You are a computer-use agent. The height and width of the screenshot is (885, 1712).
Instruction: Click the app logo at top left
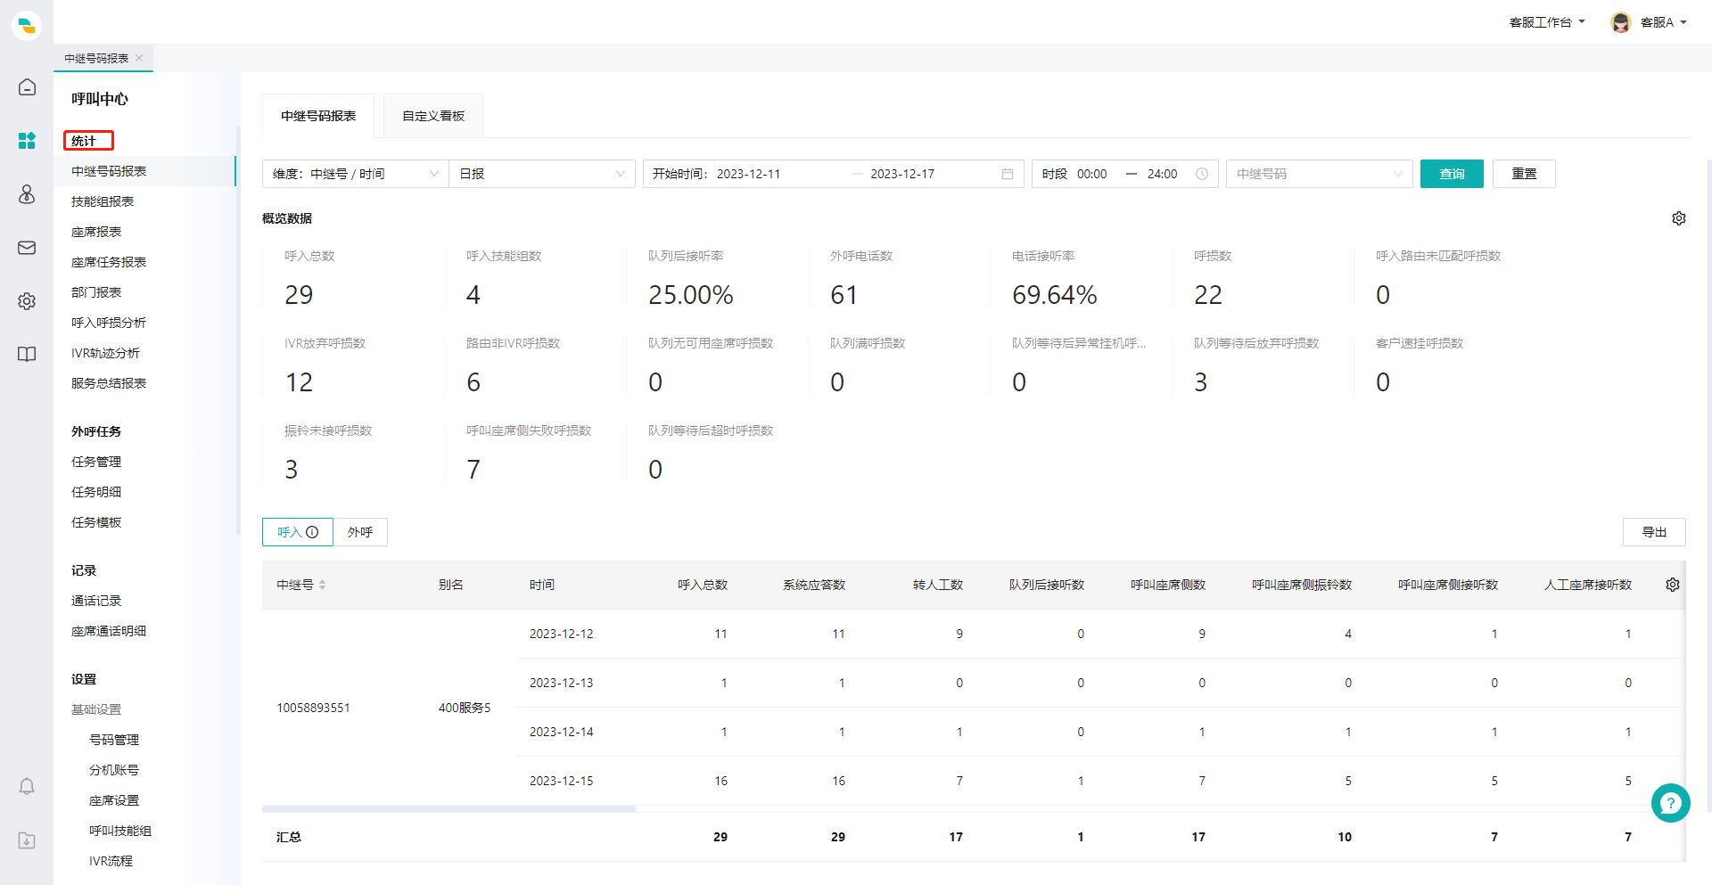pos(27,26)
